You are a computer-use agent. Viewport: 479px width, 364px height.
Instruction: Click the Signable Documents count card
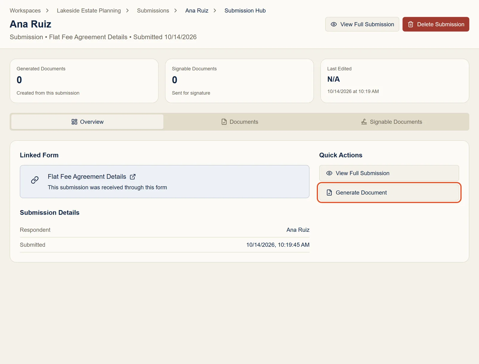(x=239, y=81)
